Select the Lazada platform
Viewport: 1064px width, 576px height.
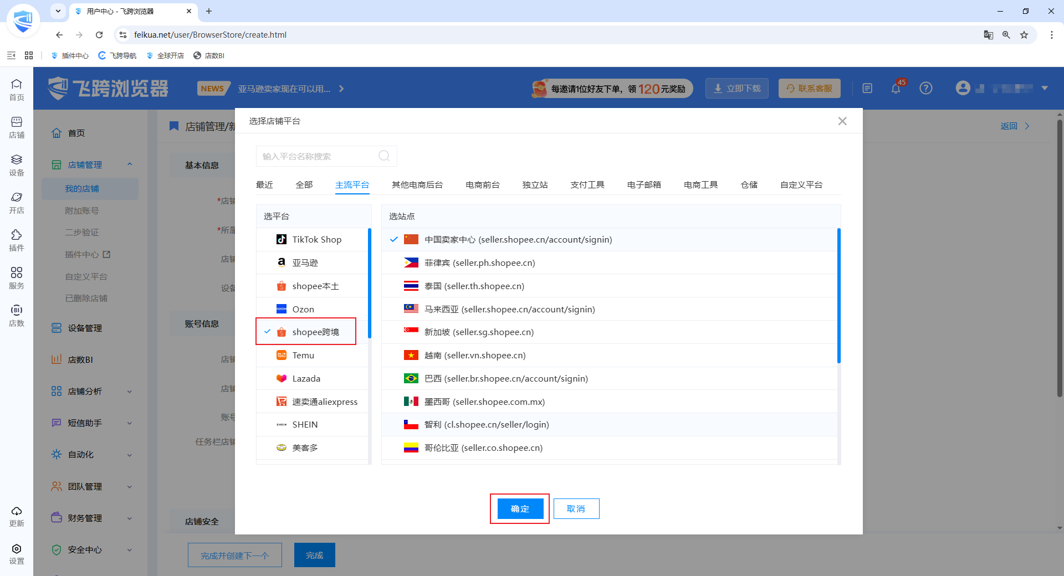tap(312, 378)
